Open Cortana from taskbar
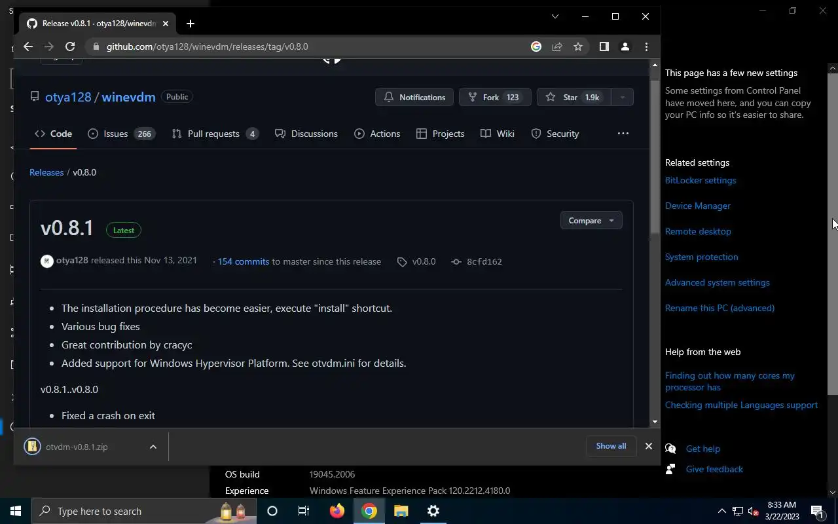This screenshot has width=838, height=524. (272, 511)
